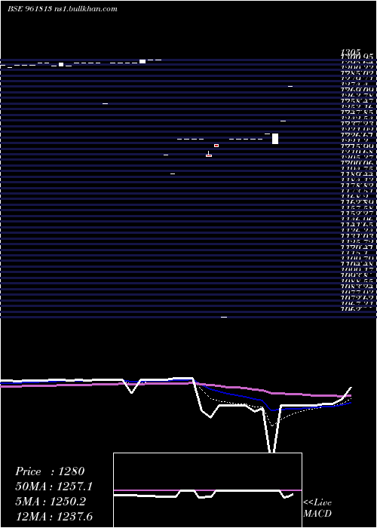Click the 1305 top price axis label
Viewport: 377px width, 528px height.
tap(351, 52)
